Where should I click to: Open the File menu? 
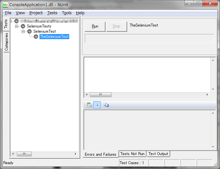pyautogui.click(x=8, y=13)
